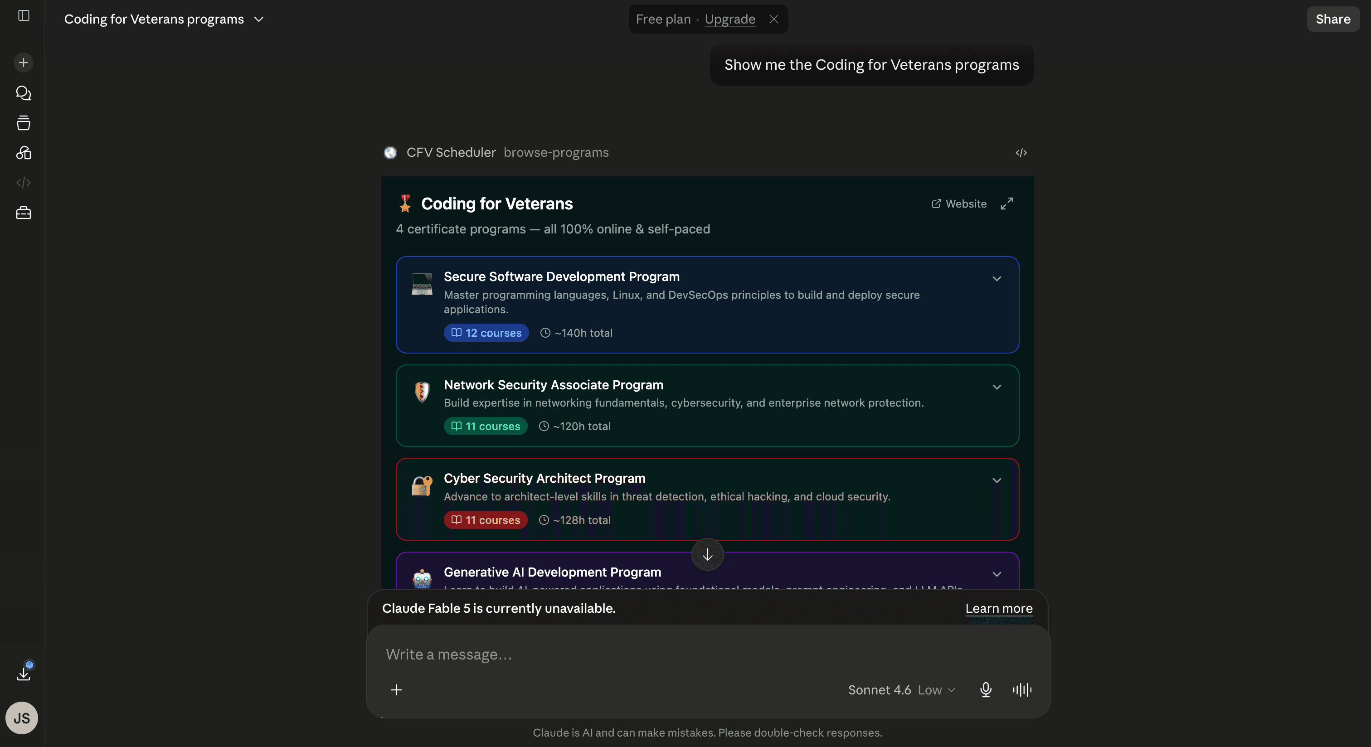Screen dimensions: 1371x747
Task: Open the toolbox briefcase icon in sidebar
Action: [24, 213]
